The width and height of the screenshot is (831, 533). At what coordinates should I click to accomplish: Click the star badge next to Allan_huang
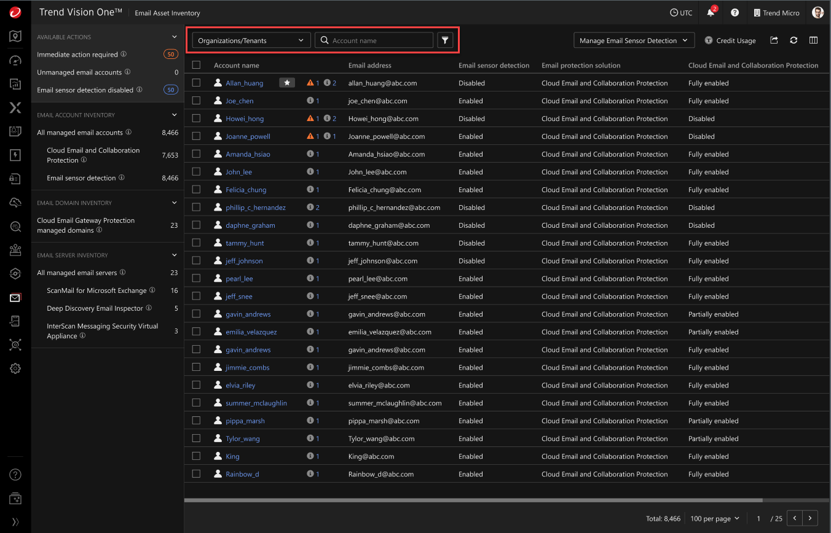click(x=286, y=83)
